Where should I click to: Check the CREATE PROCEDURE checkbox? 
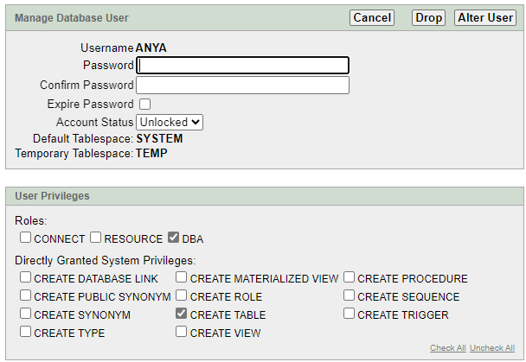pyautogui.click(x=350, y=278)
